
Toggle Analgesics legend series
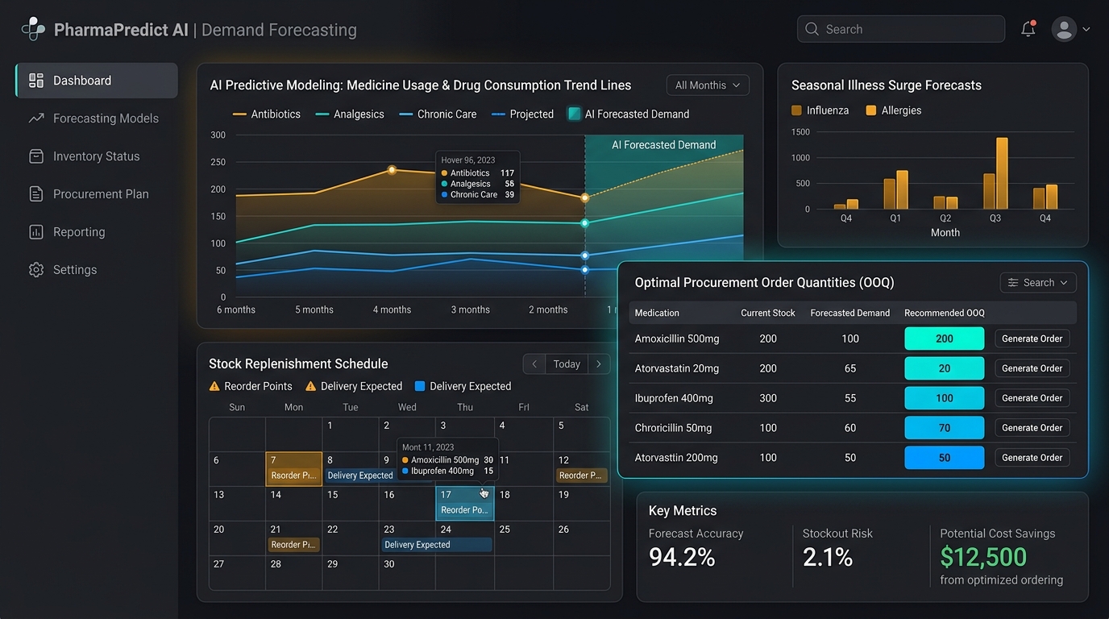click(350, 114)
